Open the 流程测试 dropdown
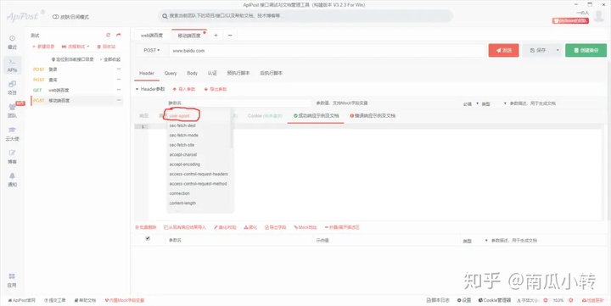The image size is (611, 306). pos(76,47)
